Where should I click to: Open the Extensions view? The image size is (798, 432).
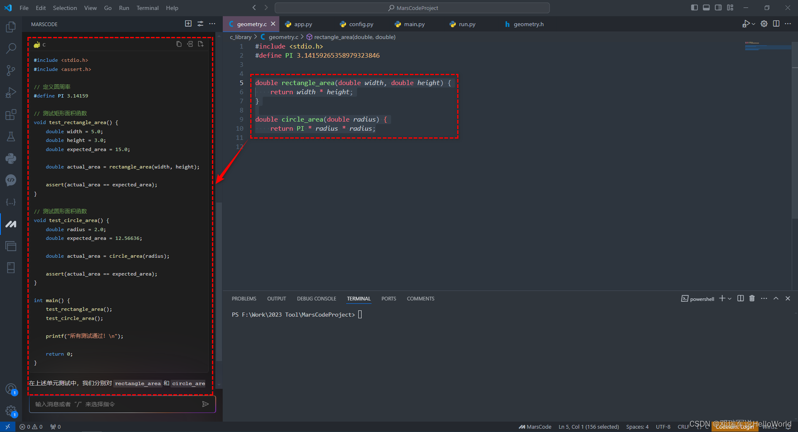(x=11, y=115)
